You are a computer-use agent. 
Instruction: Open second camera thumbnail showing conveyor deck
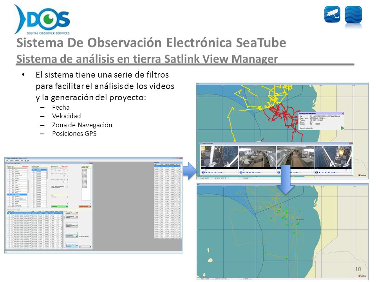coord(257,157)
